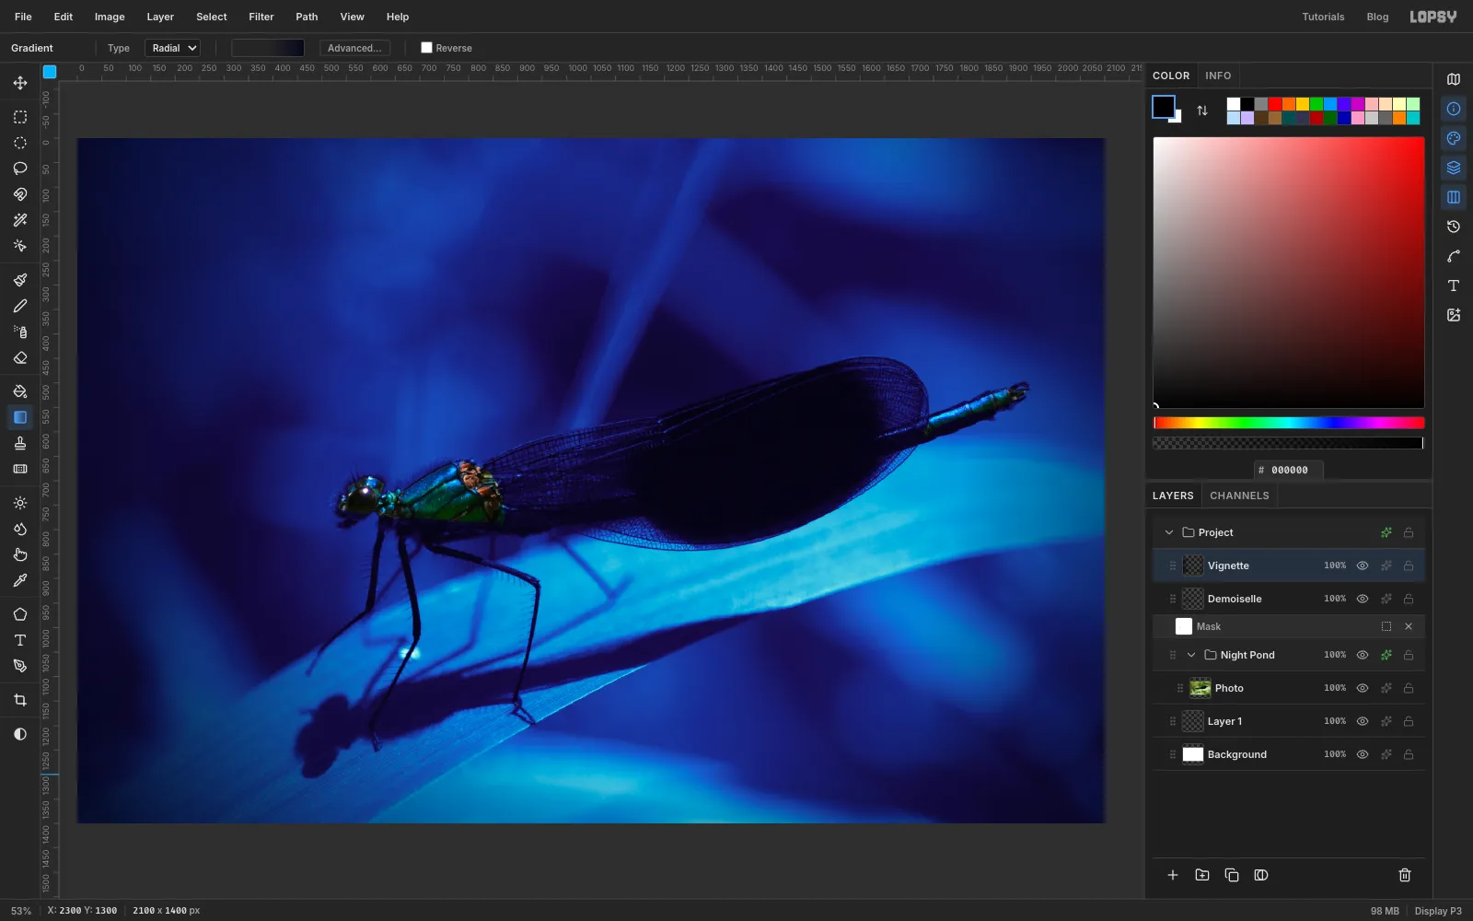The image size is (1473, 921).
Task: Duplicate the selected layer
Action: (1232, 875)
